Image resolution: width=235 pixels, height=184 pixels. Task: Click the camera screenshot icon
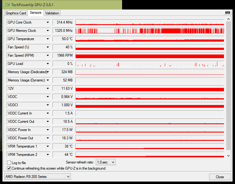(227, 12)
